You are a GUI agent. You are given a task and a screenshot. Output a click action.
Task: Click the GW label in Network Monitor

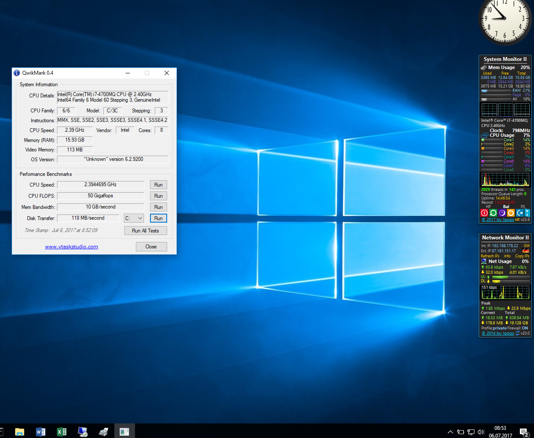[526, 246]
